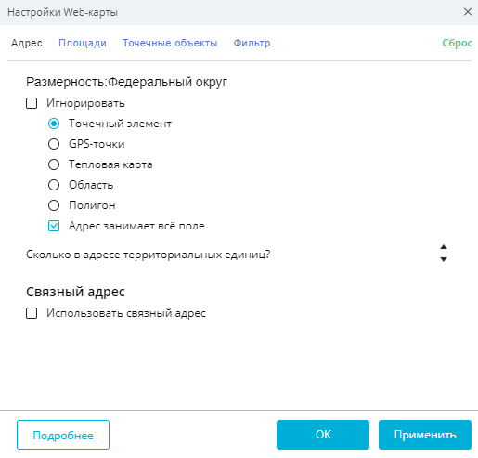Increase territorial units count with up arrow
This screenshot has height=458, width=478.
pyautogui.click(x=444, y=247)
